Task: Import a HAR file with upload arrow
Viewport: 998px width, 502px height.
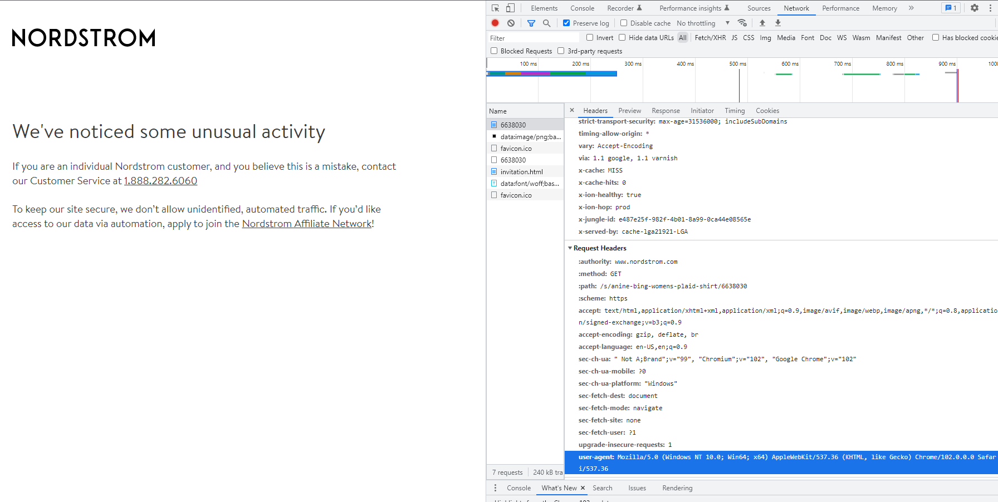Action: pos(762,23)
